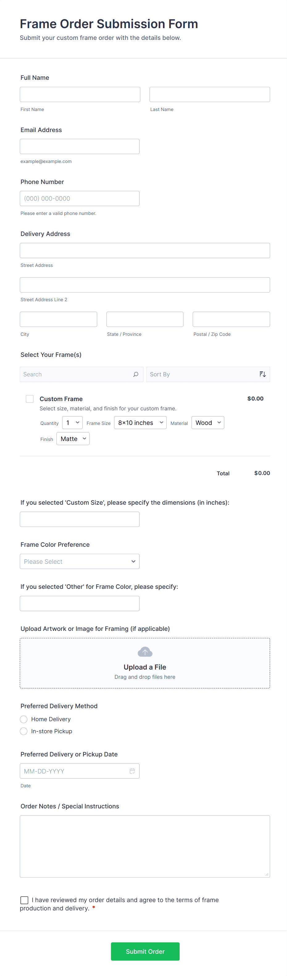This screenshot has width=287, height=976.
Task: Expand the Frame Size dropdown
Action: 140,422
